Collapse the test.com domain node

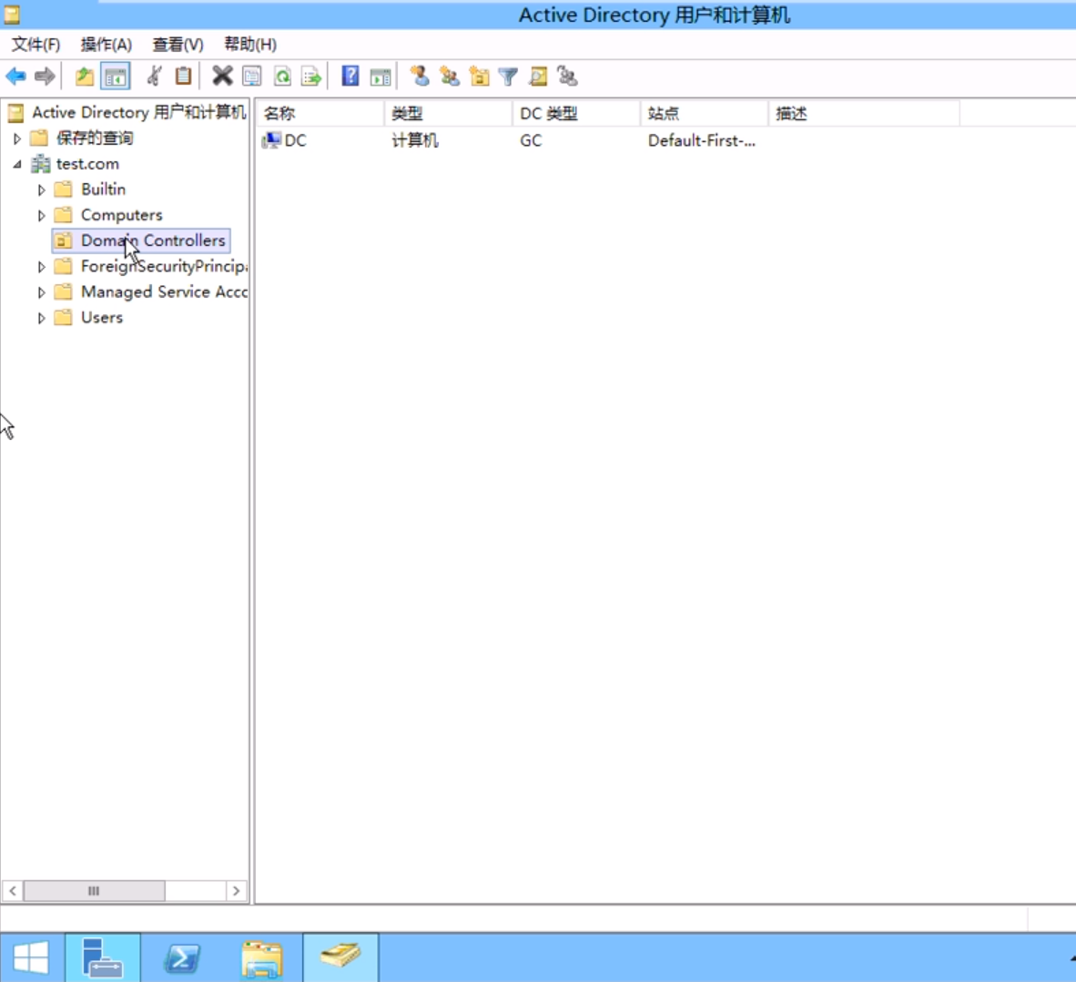click(x=17, y=164)
